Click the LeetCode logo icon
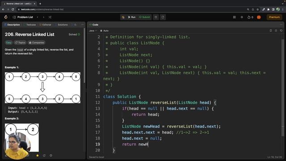The image size is (286, 161). point(6,17)
